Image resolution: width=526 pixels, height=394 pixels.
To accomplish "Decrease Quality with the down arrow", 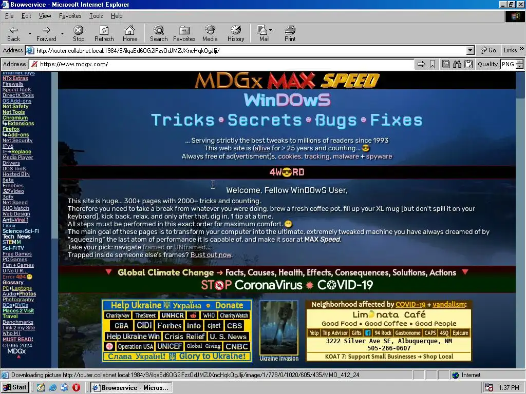I will [x=520, y=66].
